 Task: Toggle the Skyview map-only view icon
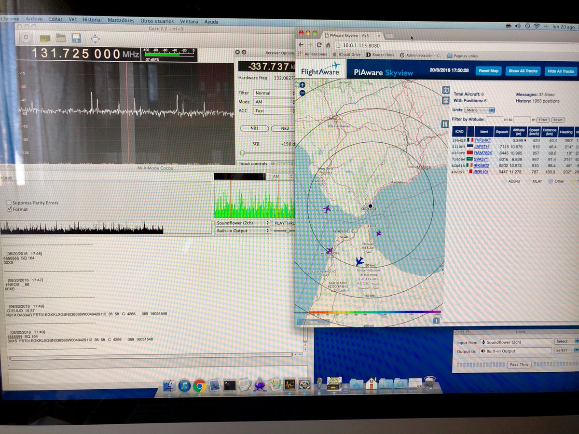[x=446, y=90]
